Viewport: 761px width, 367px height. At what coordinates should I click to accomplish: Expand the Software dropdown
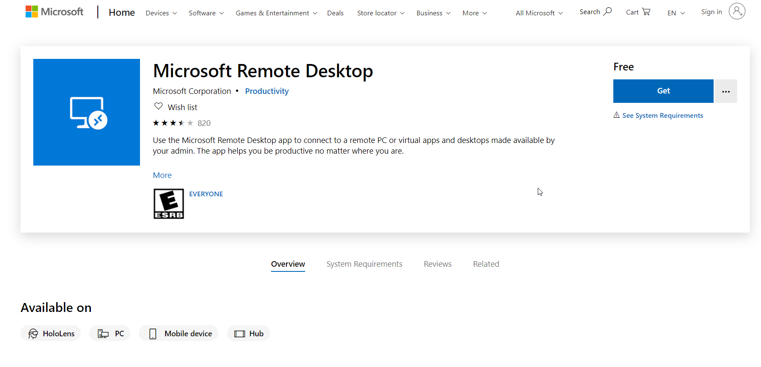pyautogui.click(x=206, y=13)
